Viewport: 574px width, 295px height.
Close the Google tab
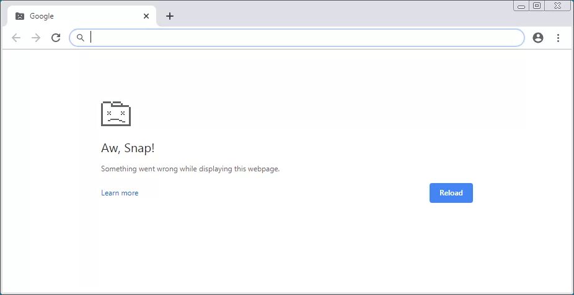point(146,16)
